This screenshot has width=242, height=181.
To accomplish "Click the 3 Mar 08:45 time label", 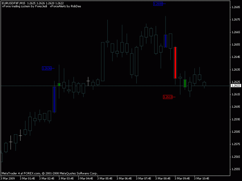I will (x=163, y=178).
